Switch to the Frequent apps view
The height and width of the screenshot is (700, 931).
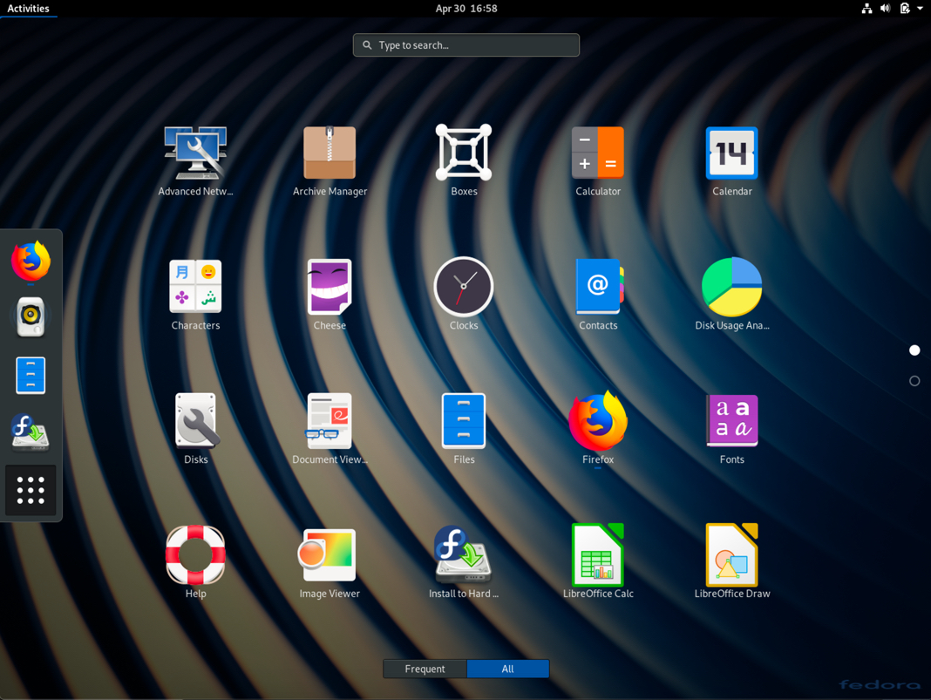coord(425,669)
